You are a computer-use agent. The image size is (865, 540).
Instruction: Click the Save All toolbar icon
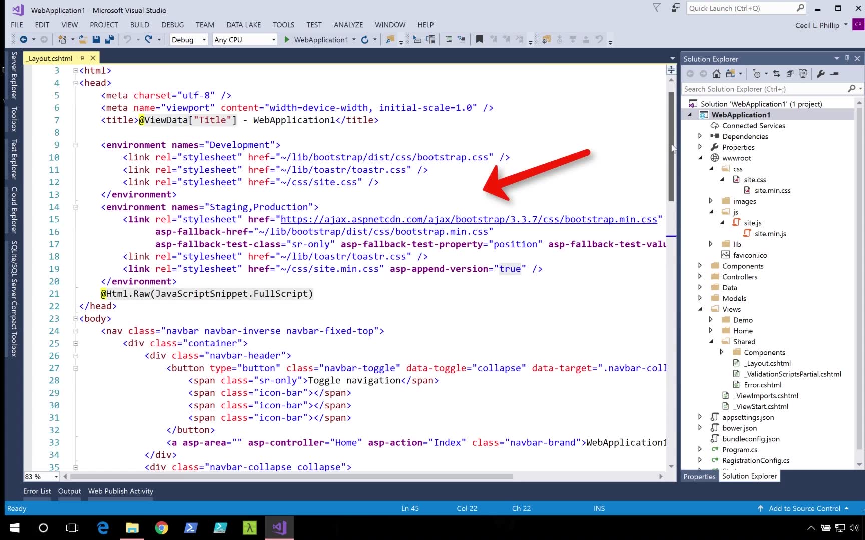pos(109,39)
